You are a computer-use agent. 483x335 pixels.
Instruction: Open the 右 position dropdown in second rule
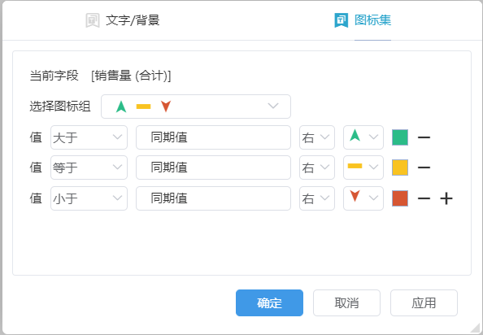coord(317,167)
